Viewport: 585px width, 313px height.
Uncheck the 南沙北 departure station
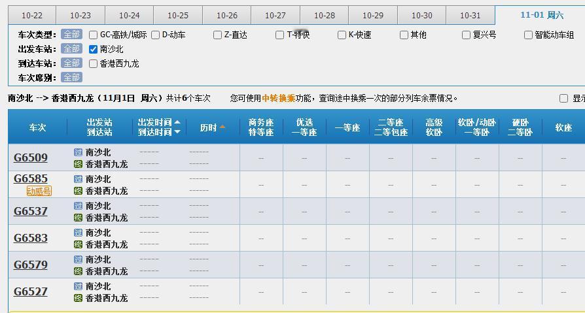94,49
